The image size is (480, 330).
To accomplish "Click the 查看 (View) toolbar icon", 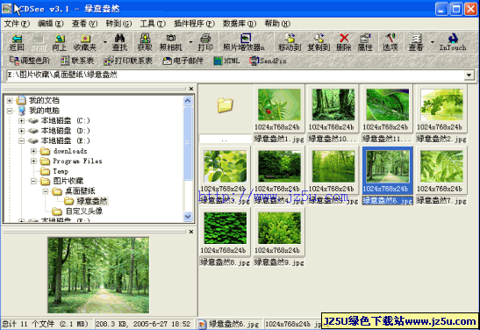I will click(x=416, y=42).
